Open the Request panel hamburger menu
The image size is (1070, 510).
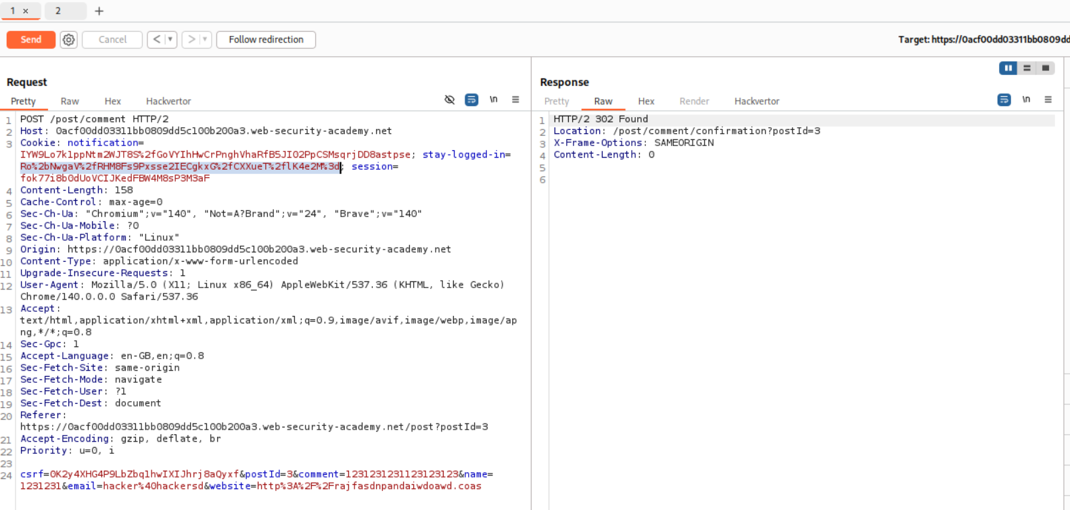click(515, 100)
